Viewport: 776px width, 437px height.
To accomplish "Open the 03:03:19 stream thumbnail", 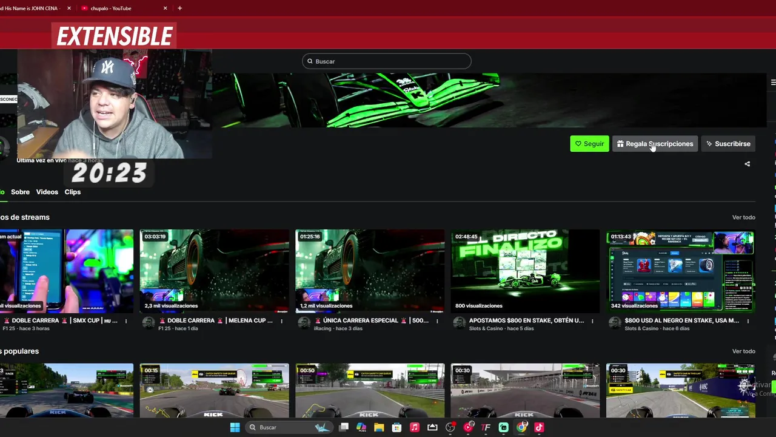I will (215, 271).
